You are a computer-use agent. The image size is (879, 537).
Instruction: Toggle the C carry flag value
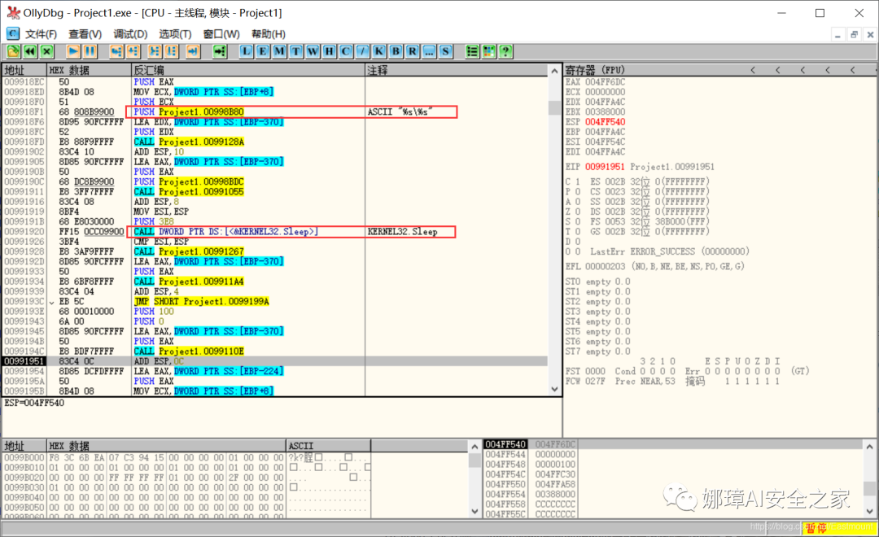[578, 181]
